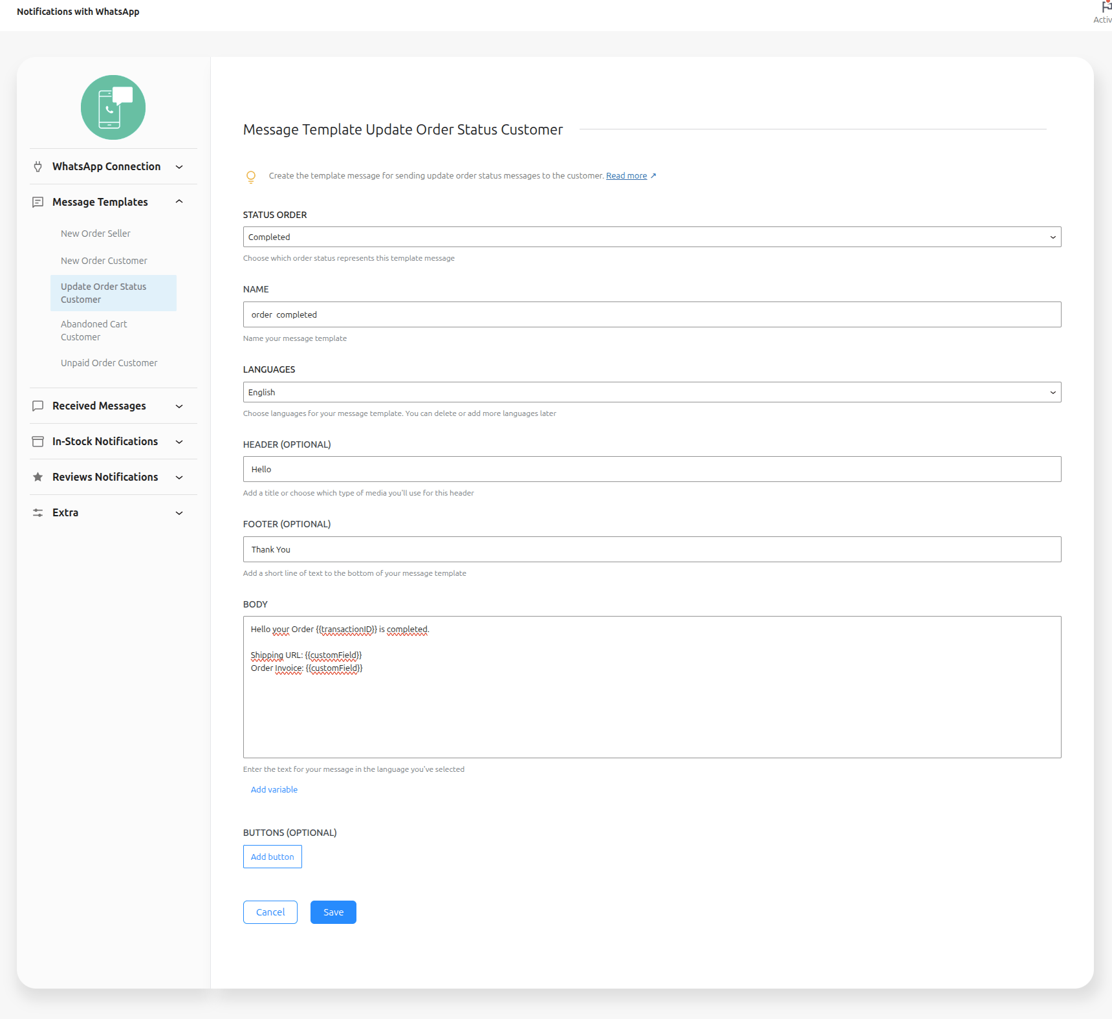Viewport: 1112px width, 1019px height.
Task: Expand the WhatsApp Connection section chevron
Action: pyautogui.click(x=179, y=167)
